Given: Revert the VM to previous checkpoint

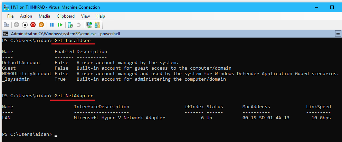Looking at the screenshot, I should click(x=78, y=25).
